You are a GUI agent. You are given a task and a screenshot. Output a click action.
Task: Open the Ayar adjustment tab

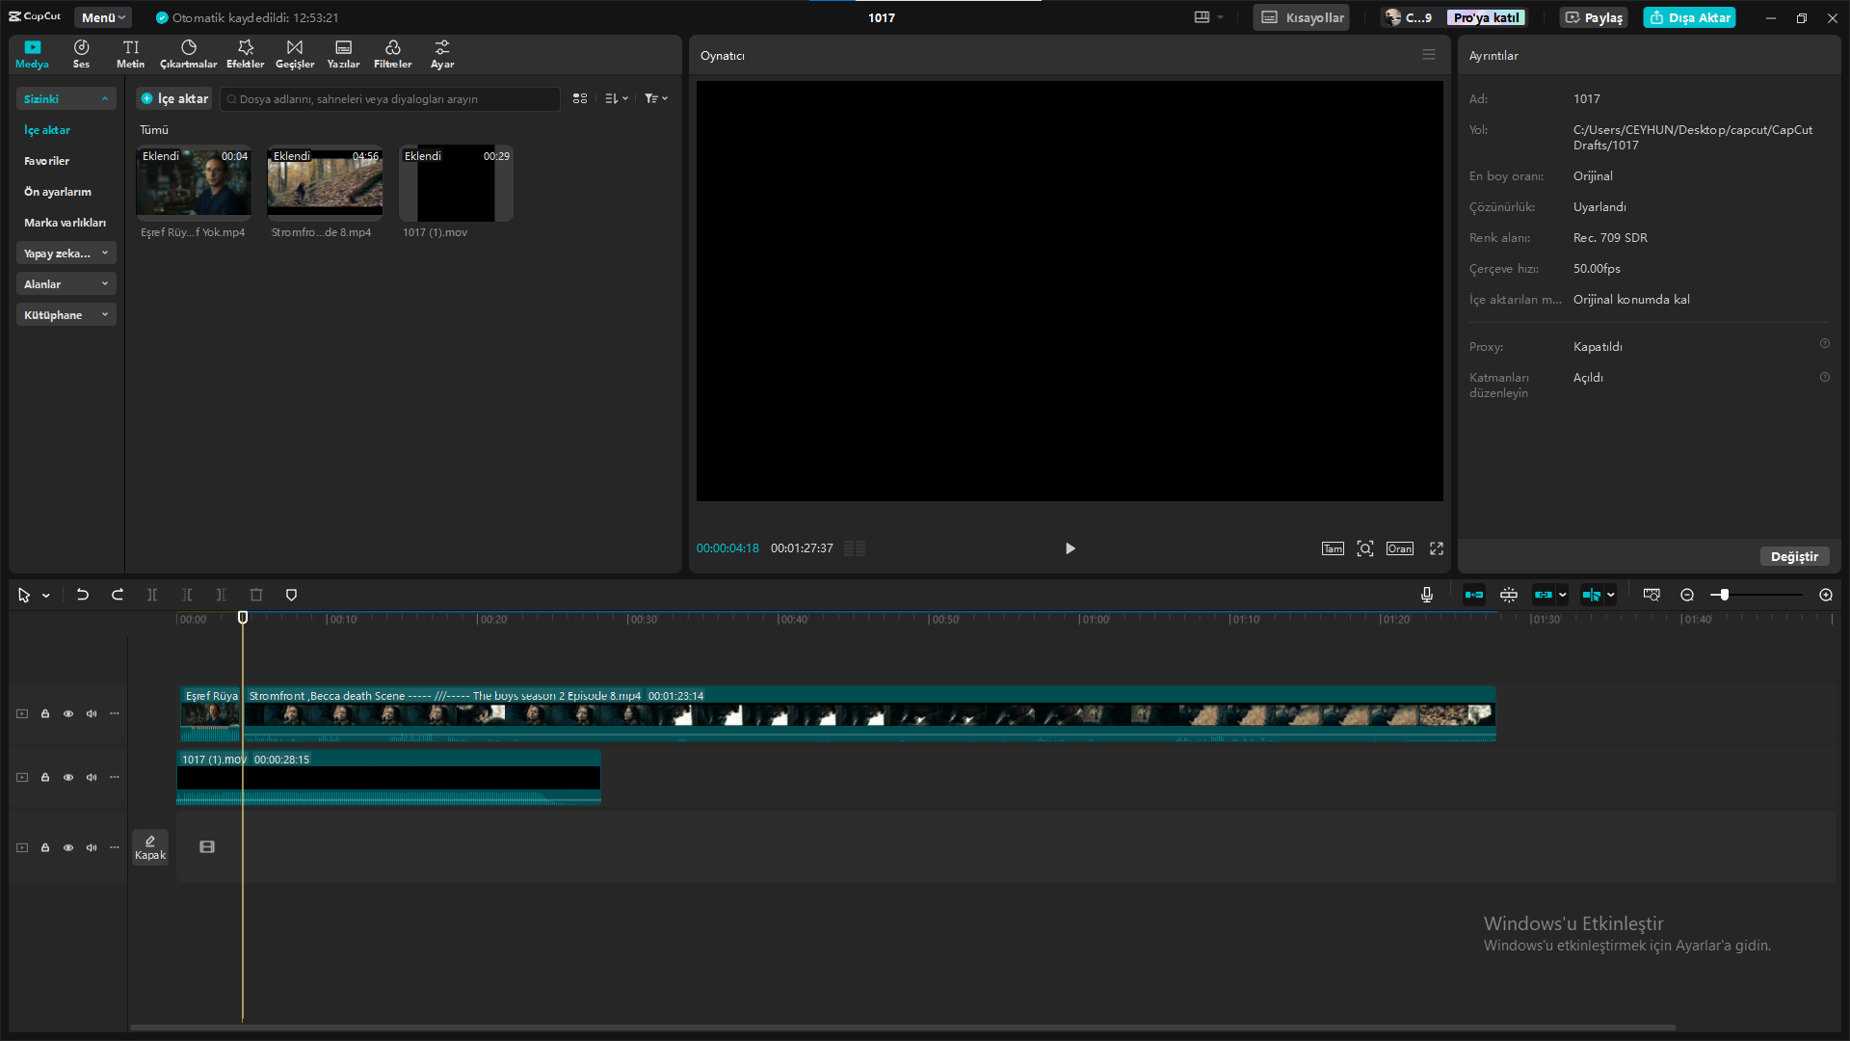pos(442,54)
